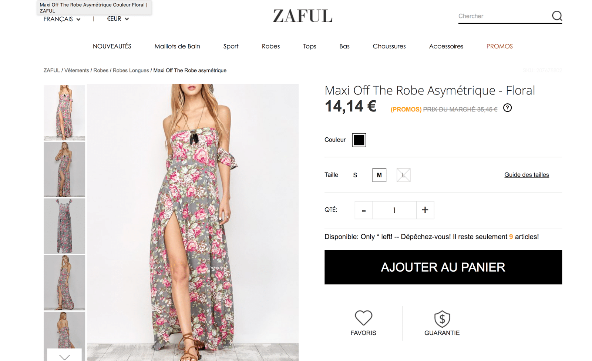592x361 pixels.
Task: Click the search magnifier icon
Action: coord(557,16)
